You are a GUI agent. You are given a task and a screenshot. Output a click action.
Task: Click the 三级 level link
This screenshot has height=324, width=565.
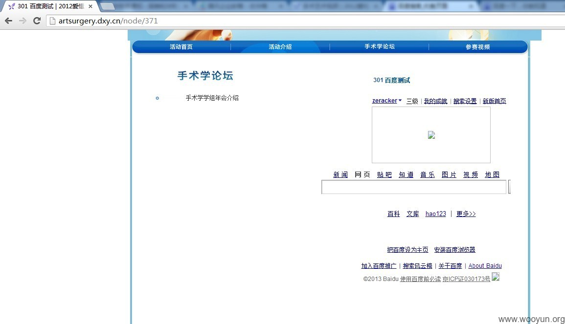[412, 101]
